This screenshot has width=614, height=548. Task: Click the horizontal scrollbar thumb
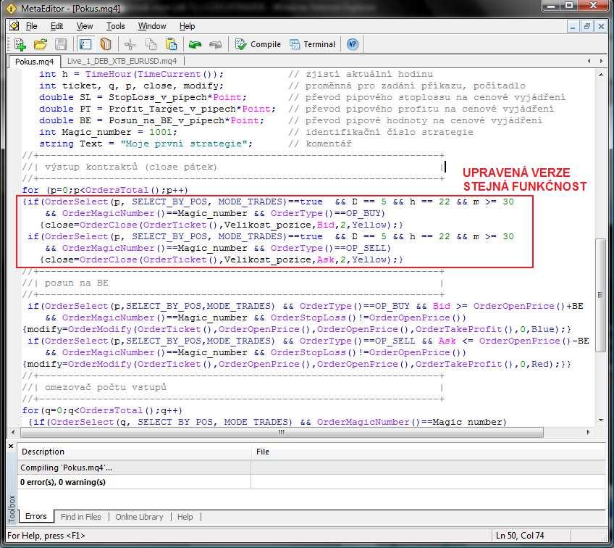(282, 432)
